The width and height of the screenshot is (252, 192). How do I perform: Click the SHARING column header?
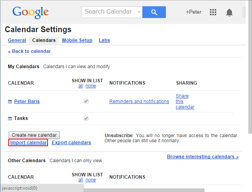(186, 83)
